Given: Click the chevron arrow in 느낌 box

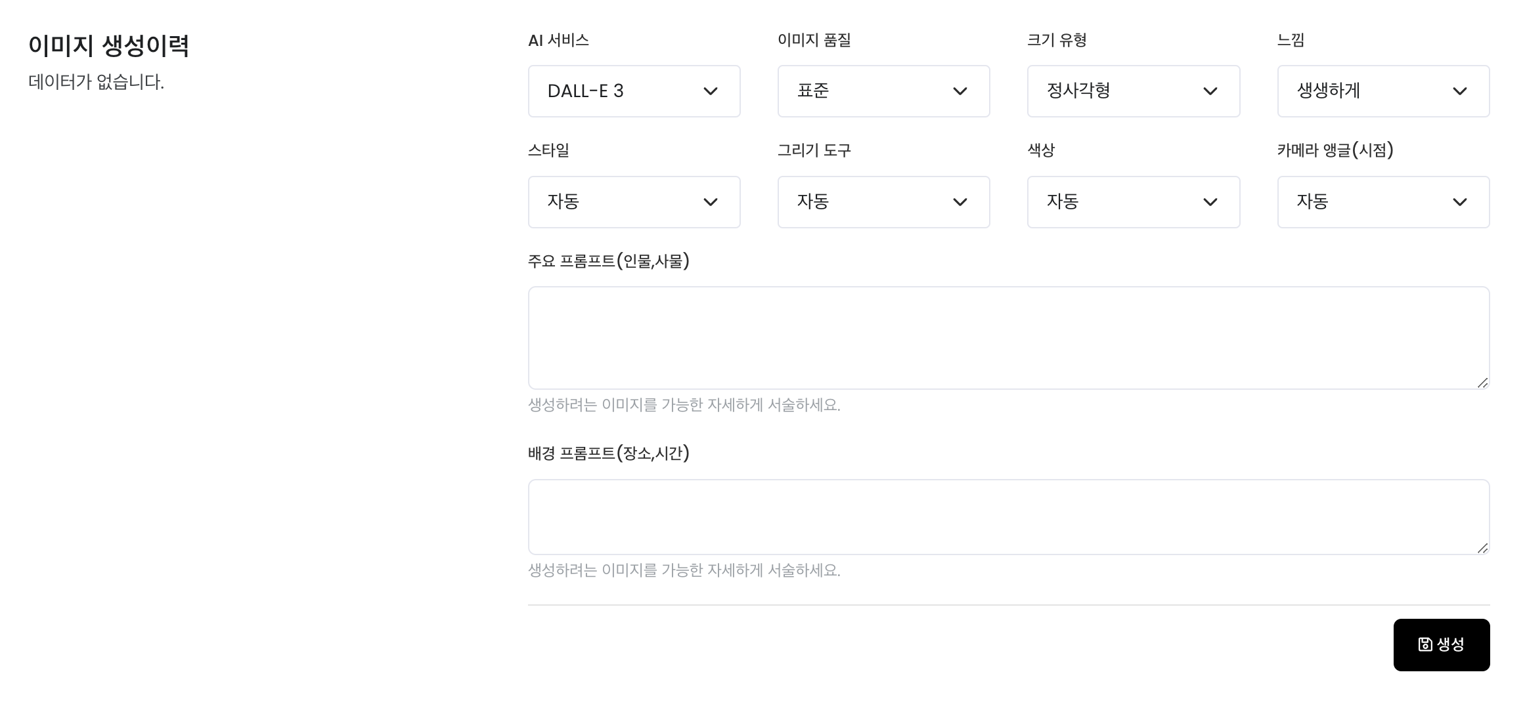Looking at the screenshot, I should [x=1460, y=91].
